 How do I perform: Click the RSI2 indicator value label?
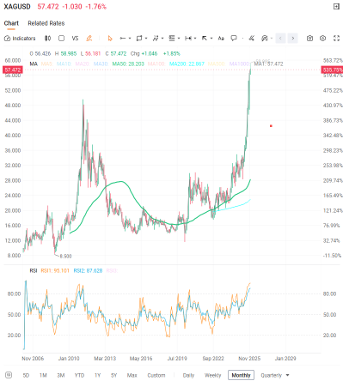pyautogui.click(x=88, y=270)
